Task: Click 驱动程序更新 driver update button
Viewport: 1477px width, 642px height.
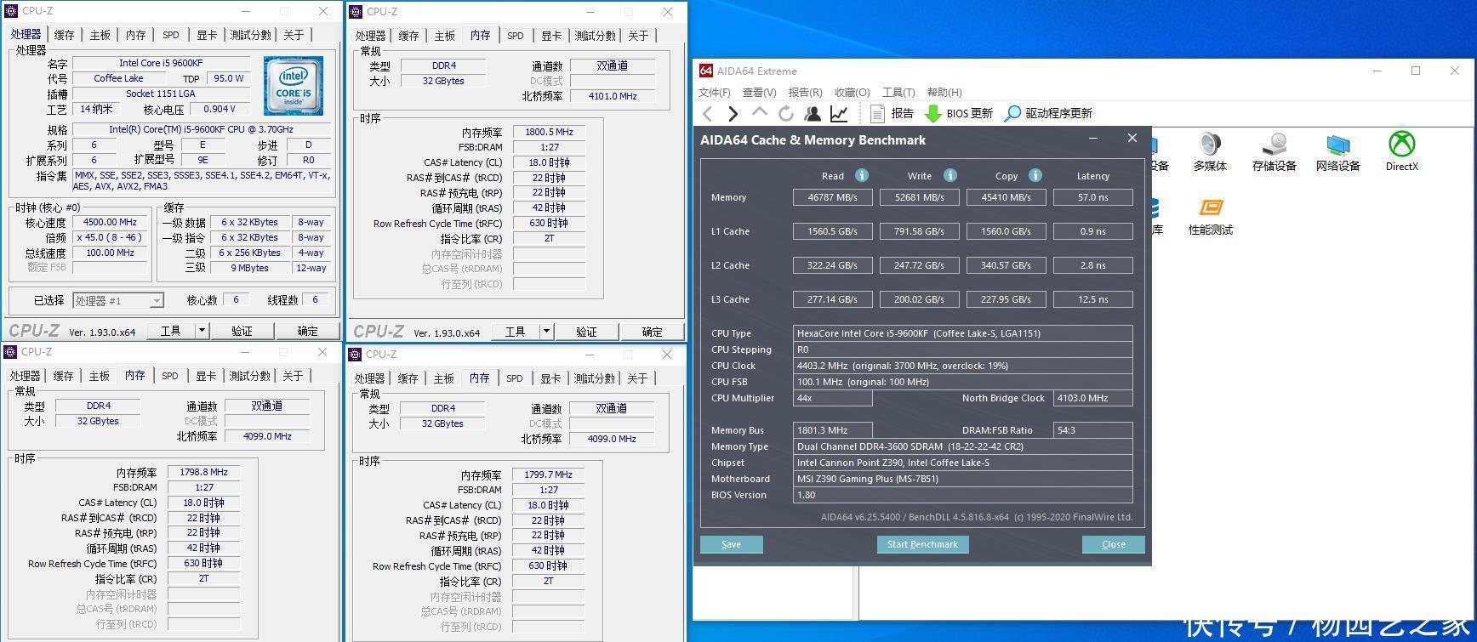Action: click(1048, 113)
